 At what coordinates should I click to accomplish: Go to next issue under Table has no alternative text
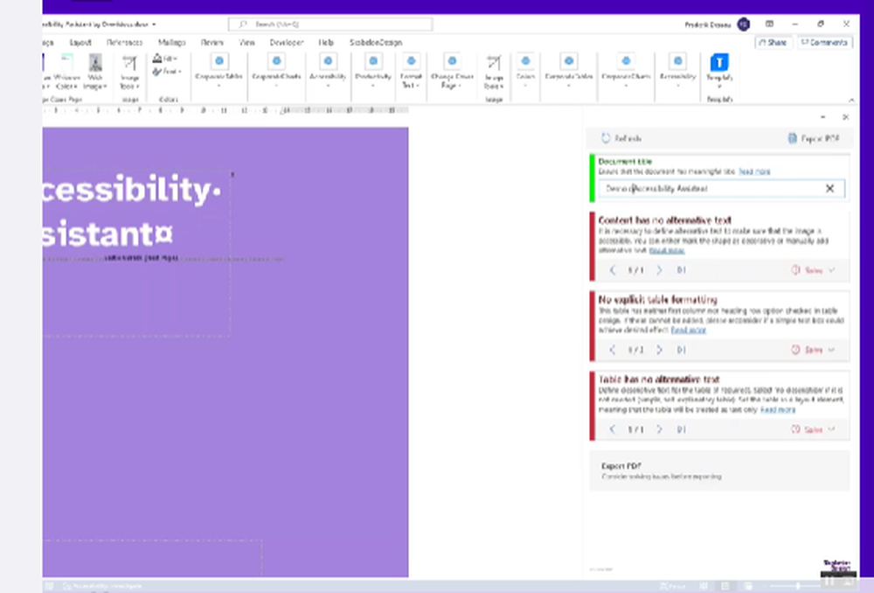pos(659,429)
